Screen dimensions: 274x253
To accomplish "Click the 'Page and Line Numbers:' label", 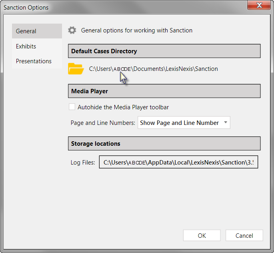I will (x=103, y=123).
